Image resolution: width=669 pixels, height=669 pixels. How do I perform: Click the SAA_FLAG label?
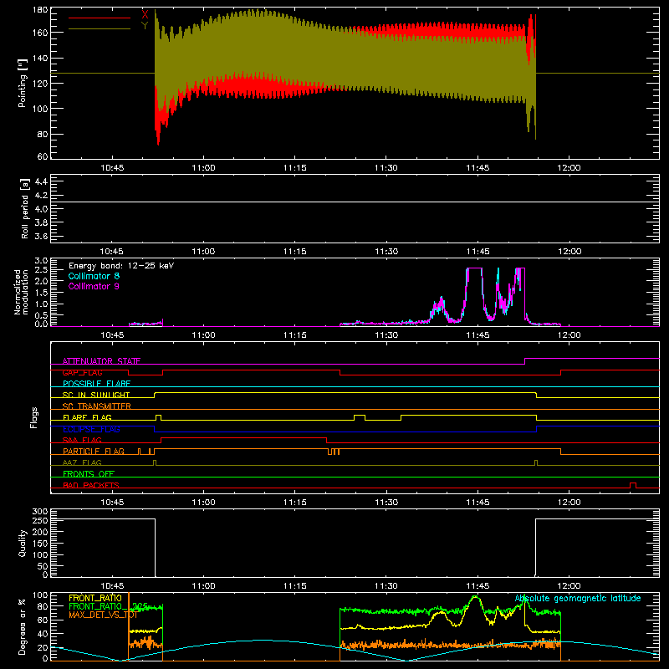coord(82,440)
